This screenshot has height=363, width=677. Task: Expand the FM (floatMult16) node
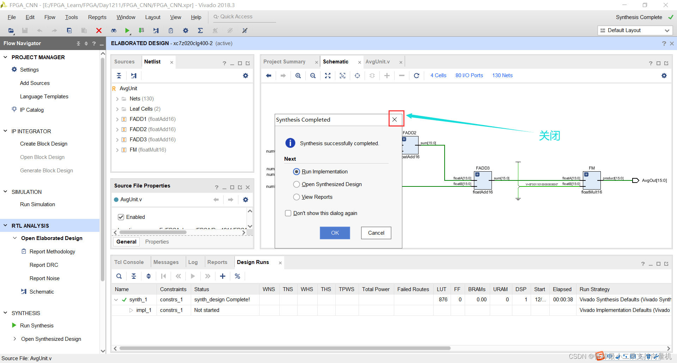117,150
